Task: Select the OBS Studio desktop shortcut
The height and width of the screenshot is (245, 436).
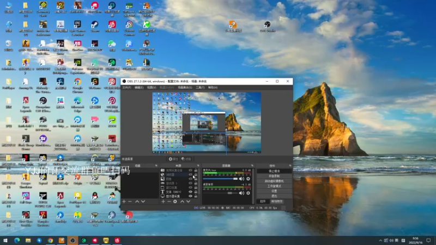Action: click(267, 26)
